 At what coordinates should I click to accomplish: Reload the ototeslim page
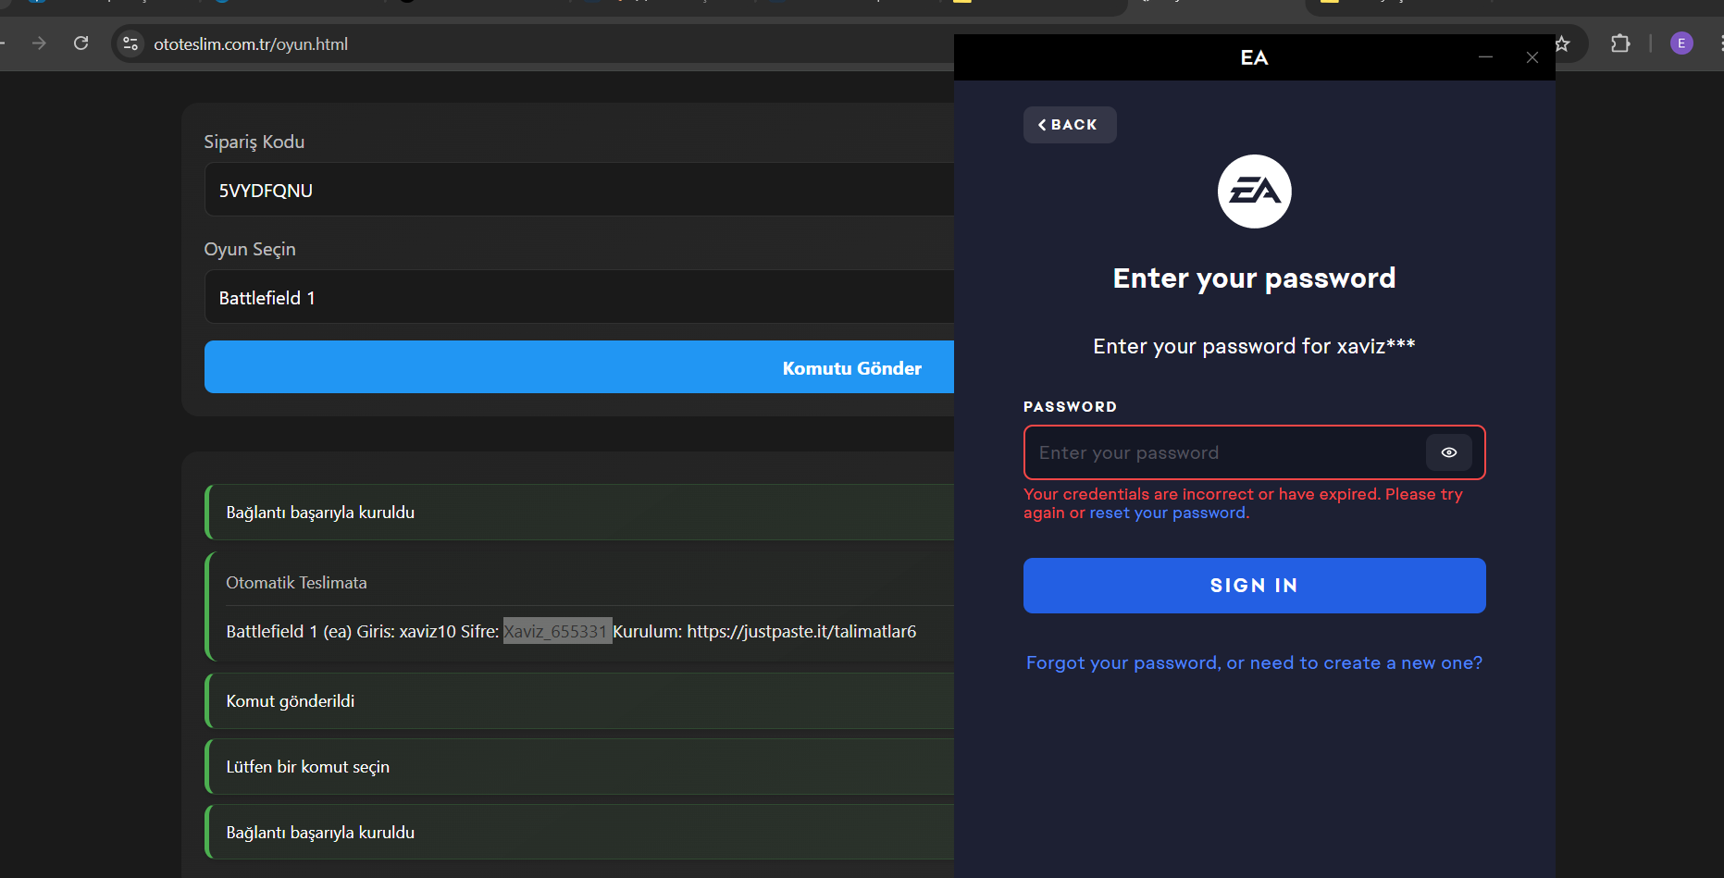tap(81, 43)
